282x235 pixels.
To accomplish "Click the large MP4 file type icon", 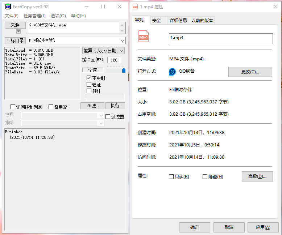I will pyautogui.click(x=143, y=37).
